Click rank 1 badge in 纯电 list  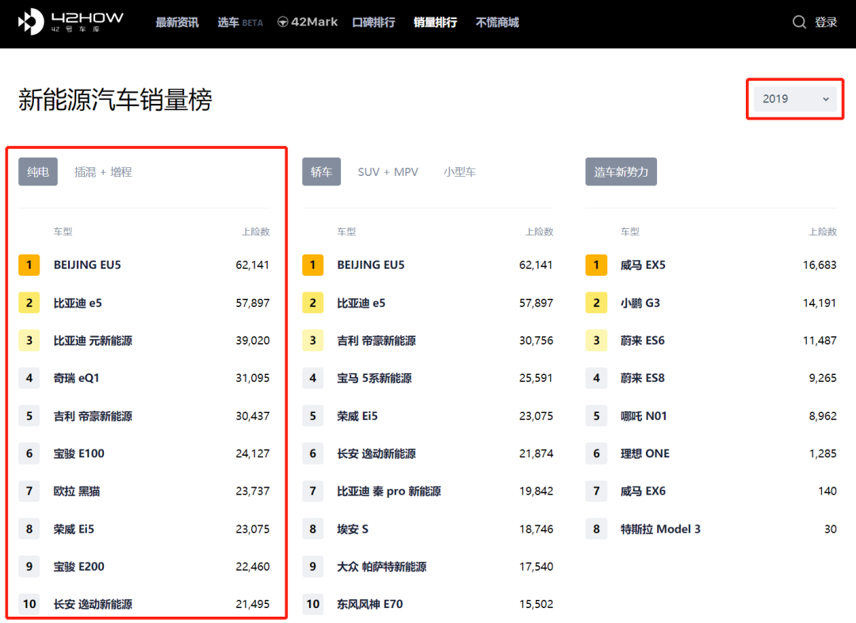(29, 265)
